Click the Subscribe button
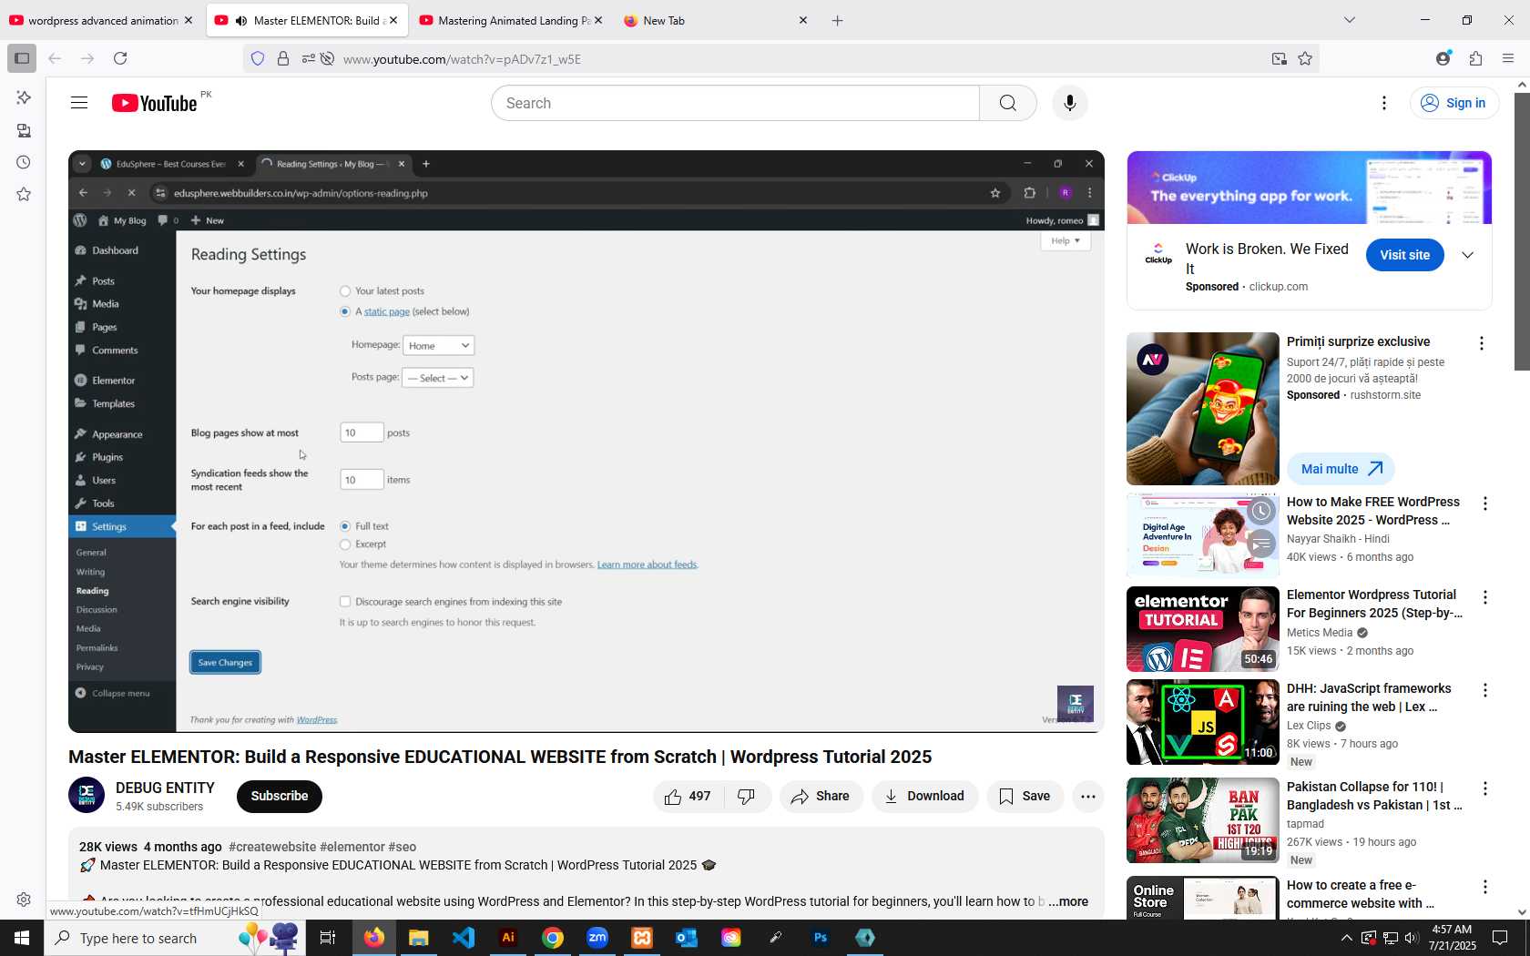Image resolution: width=1530 pixels, height=956 pixels. (x=280, y=797)
